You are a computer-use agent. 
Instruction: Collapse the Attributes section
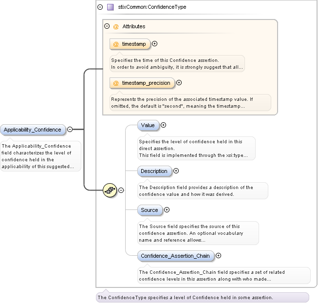(107, 26)
